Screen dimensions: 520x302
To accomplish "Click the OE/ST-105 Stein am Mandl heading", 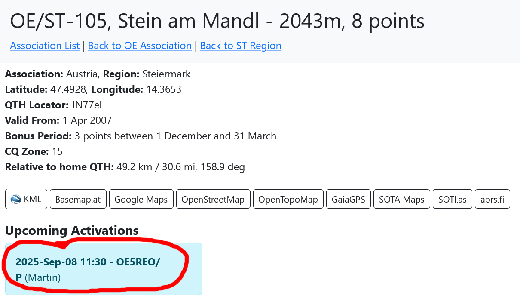I will tap(217, 22).
